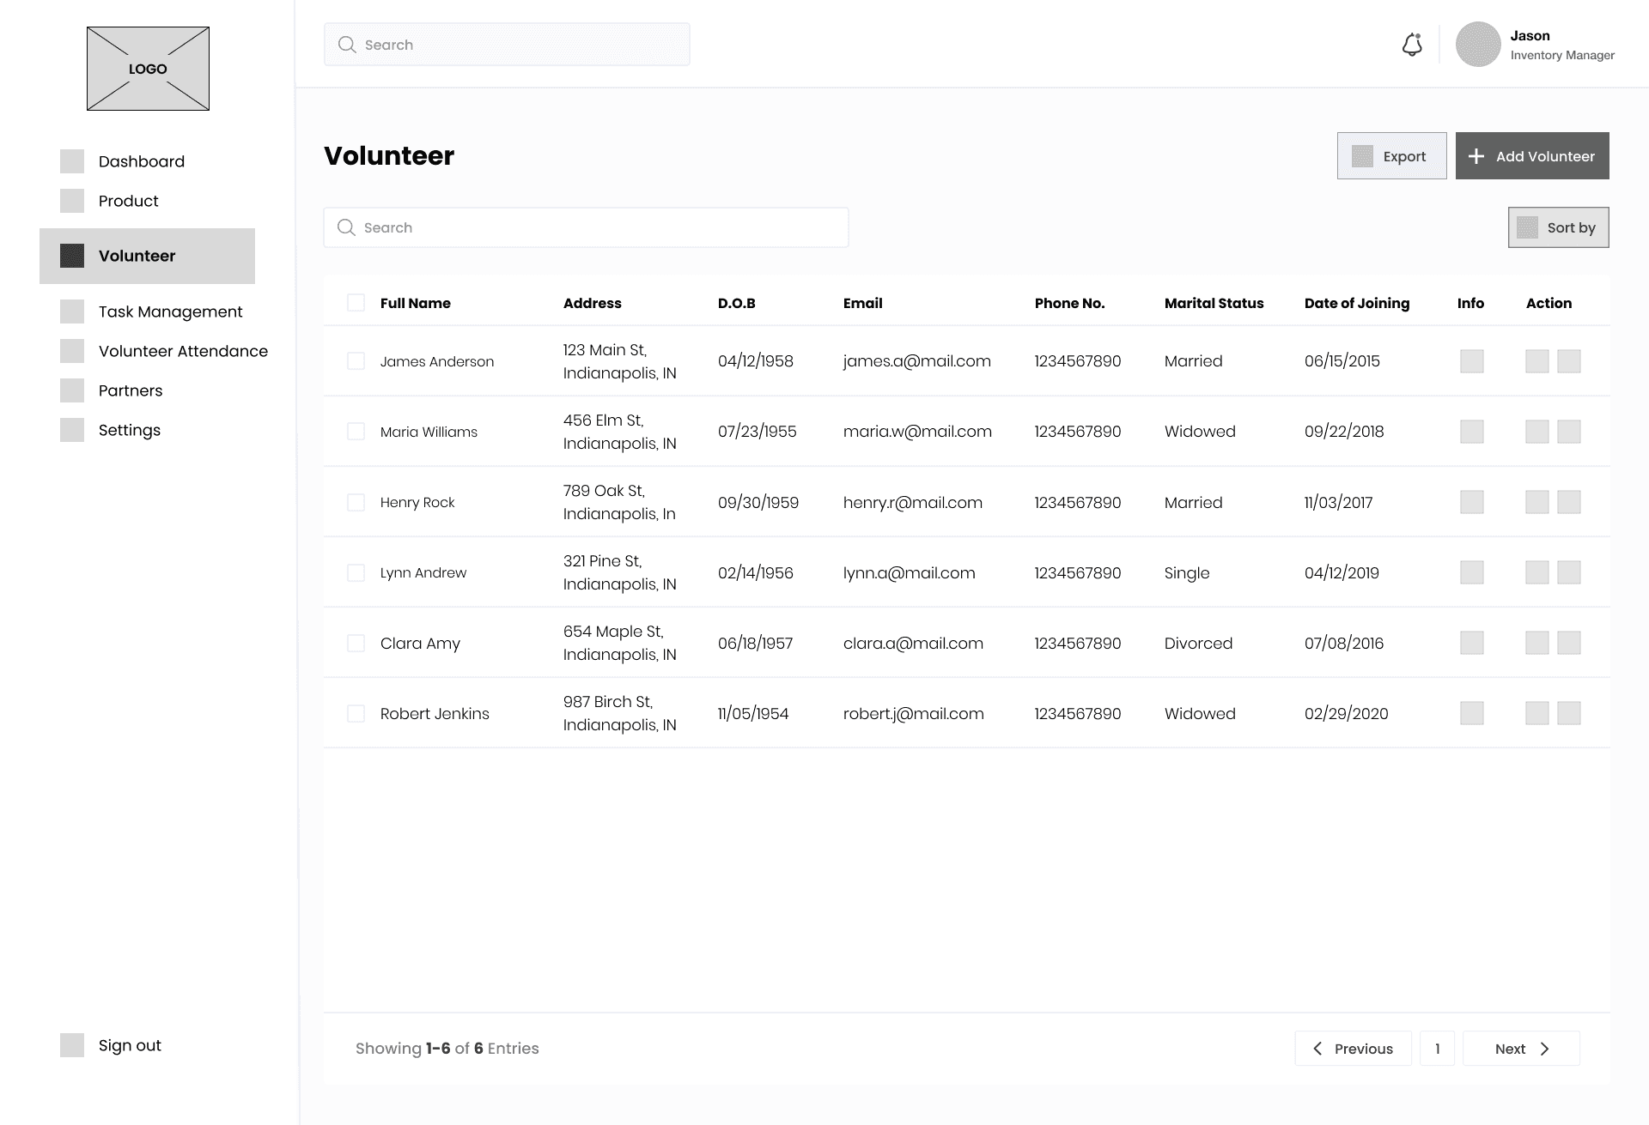Open Settings in the sidebar
This screenshot has width=1649, height=1125.
pyautogui.click(x=130, y=430)
